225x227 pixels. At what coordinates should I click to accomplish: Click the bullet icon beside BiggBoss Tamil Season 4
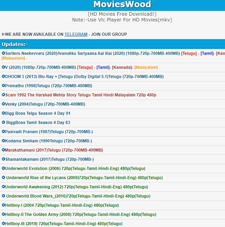coord(3,122)
